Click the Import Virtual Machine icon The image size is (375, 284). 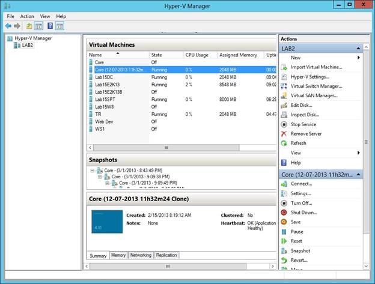tap(284, 67)
